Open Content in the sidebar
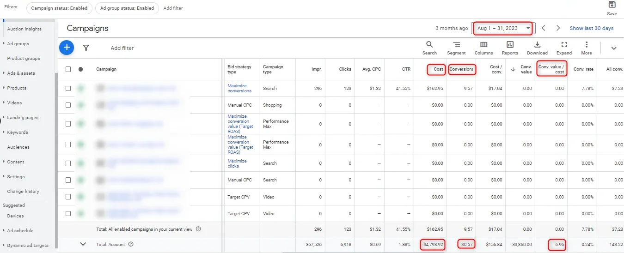The height and width of the screenshot is (253, 624). [x=15, y=162]
